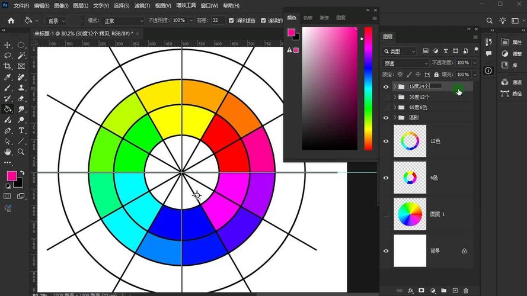Expand the 15度24个 group
This screenshot has width=527, height=296.
click(395, 86)
